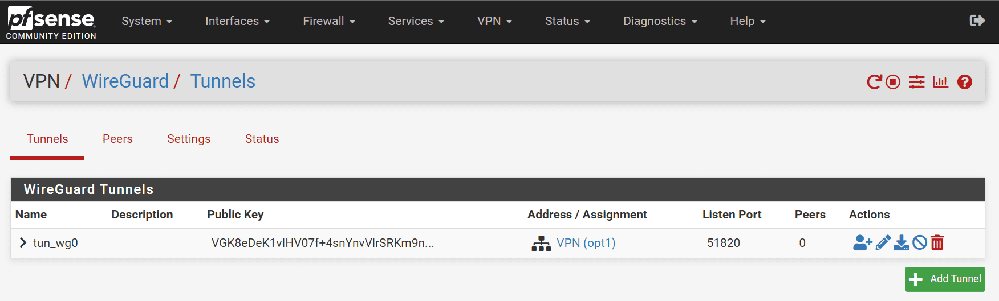Edit the tun_wg0 tunnel
The image size is (999, 301).
click(883, 243)
